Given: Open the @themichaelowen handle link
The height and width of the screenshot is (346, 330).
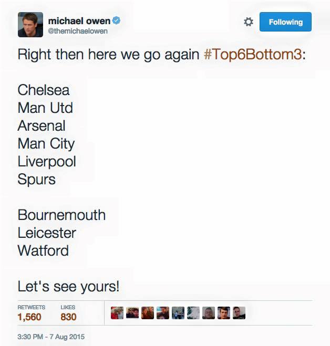Looking at the screenshot, I should (x=78, y=31).
